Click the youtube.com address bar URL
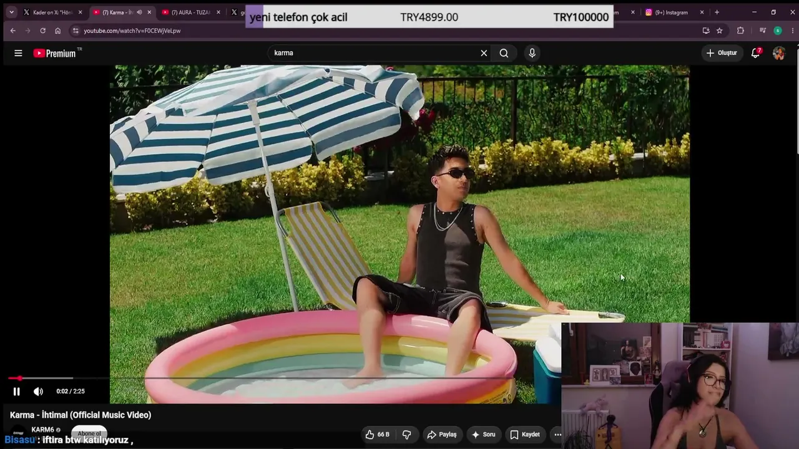This screenshot has width=799, height=449. tap(132, 31)
